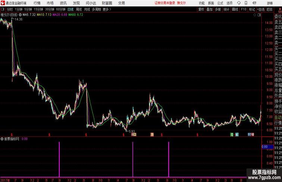Click the TDX app logo icon
The height and width of the screenshot is (182, 282).
3,3
